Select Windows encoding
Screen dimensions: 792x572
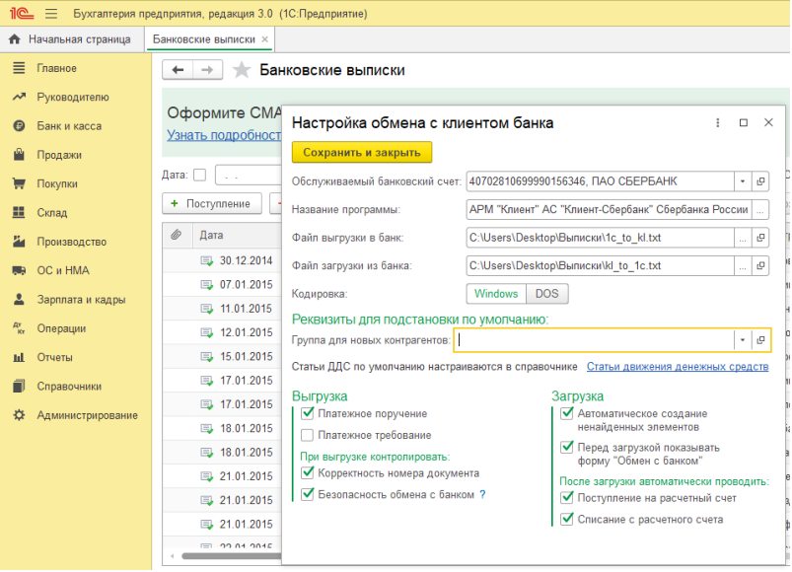(x=496, y=294)
